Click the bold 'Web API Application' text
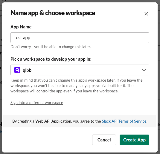160x154 pixels. point(53,121)
